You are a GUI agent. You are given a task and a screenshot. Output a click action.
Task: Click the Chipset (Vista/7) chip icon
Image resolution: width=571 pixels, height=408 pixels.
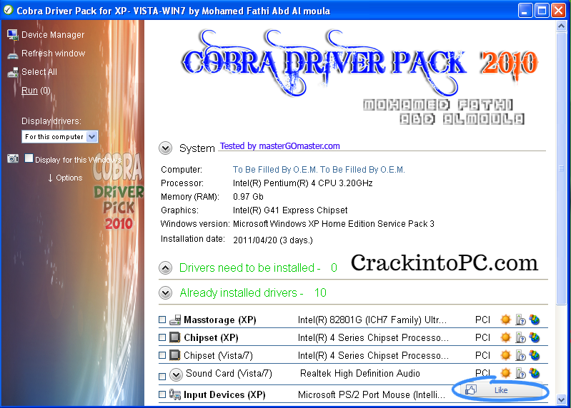tap(175, 355)
